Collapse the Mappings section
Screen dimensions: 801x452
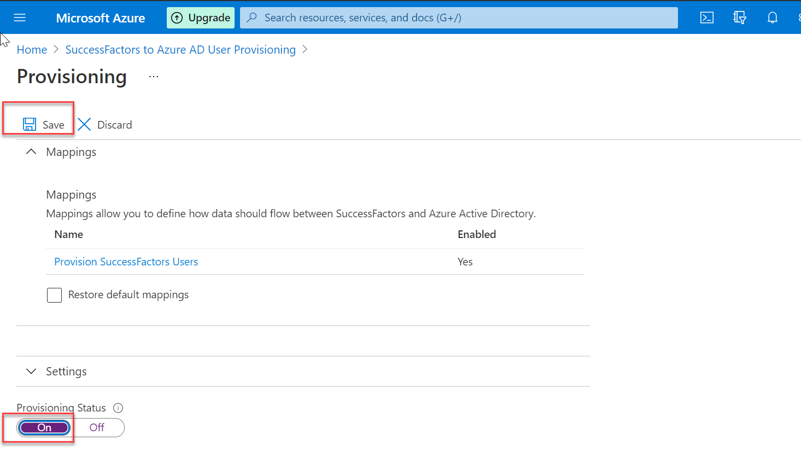31,152
